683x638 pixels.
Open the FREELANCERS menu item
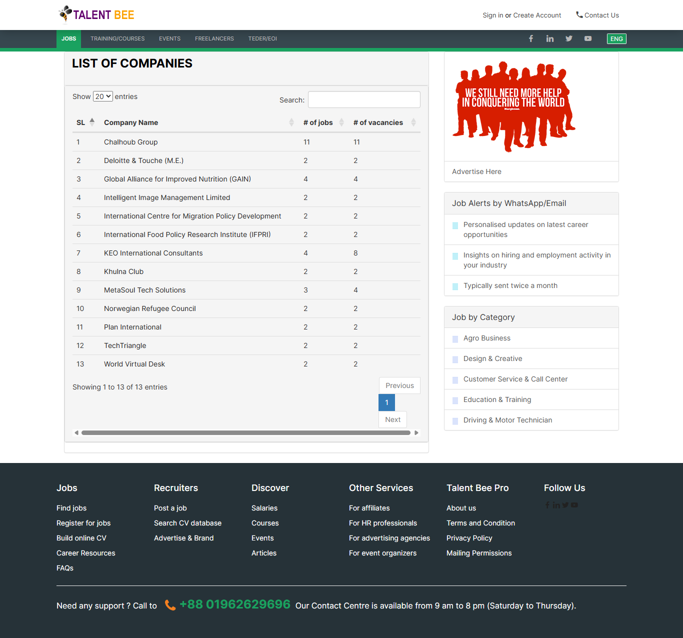coord(214,38)
